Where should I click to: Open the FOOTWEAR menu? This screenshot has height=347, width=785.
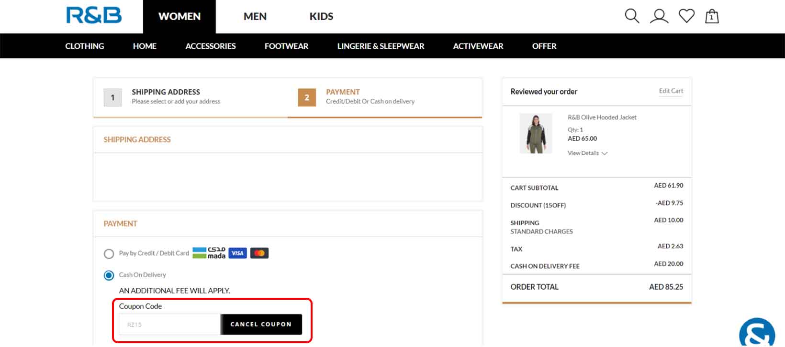(286, 46)
